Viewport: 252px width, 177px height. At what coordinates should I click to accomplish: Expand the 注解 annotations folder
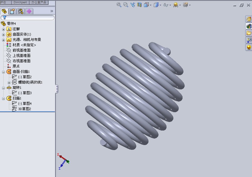3,29
